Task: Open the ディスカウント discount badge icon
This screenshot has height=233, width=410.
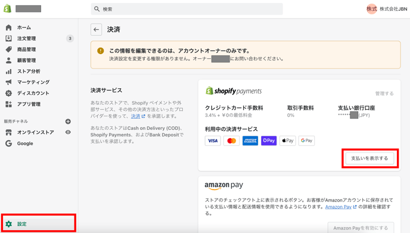Action: 8,93
